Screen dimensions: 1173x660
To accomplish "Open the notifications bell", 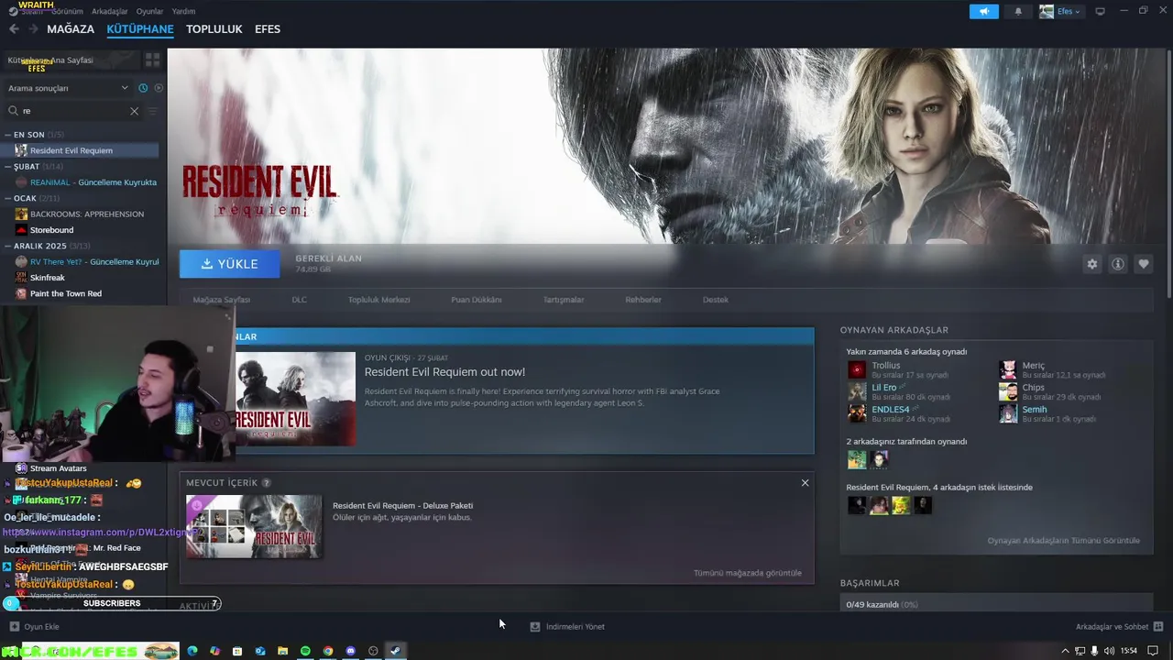I will pyautogui.click(x=1018, y=11).
